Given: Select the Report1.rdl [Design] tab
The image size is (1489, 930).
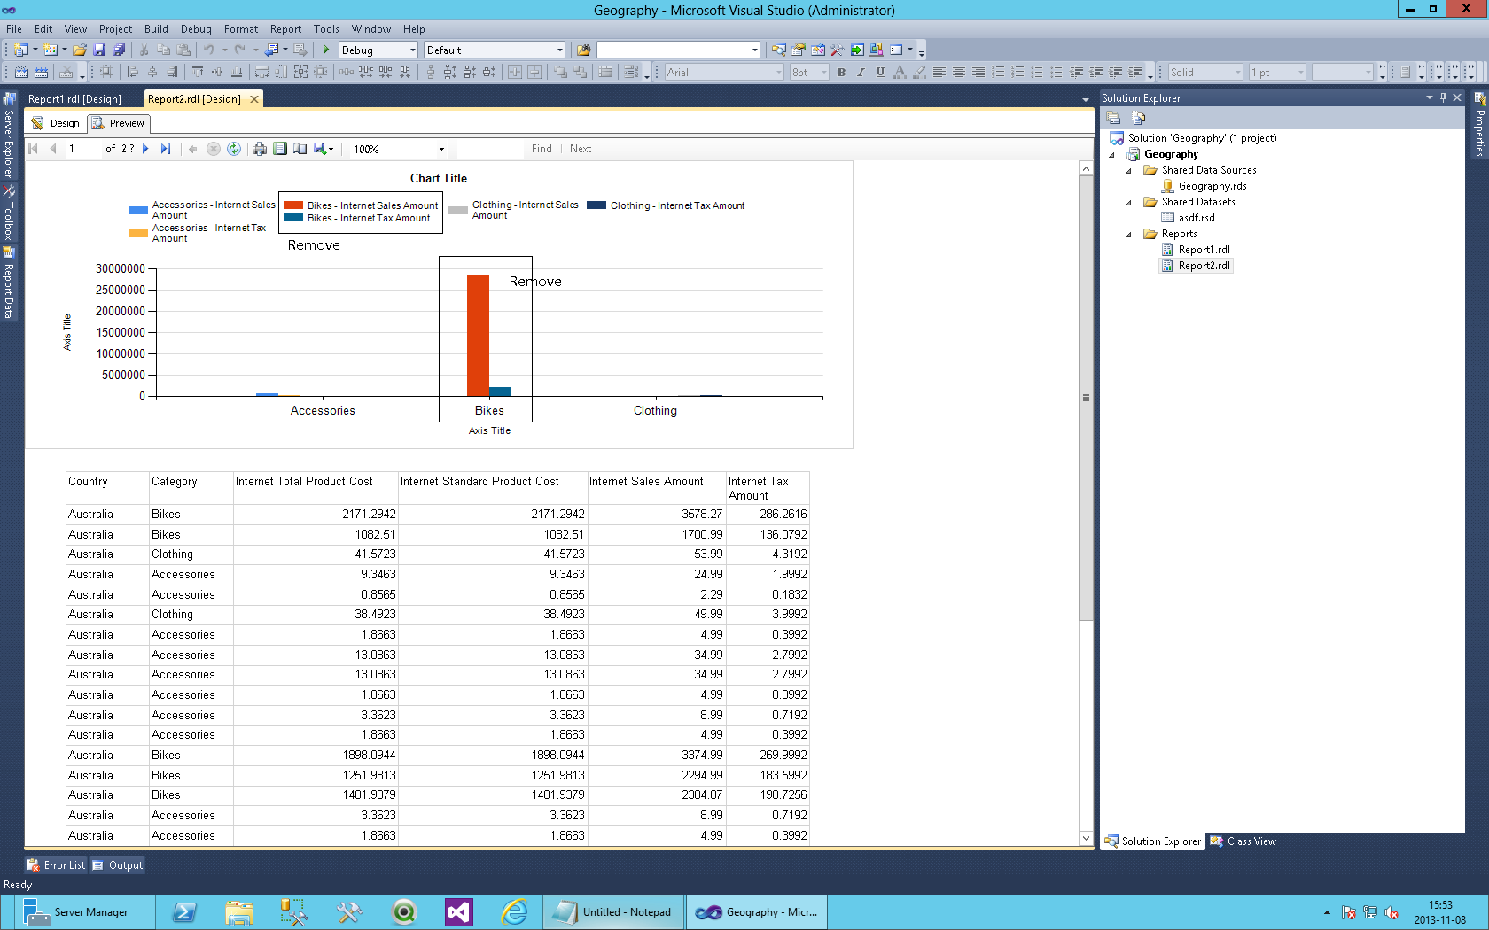Looking at the screenshot, I should (x=74, y=99).
